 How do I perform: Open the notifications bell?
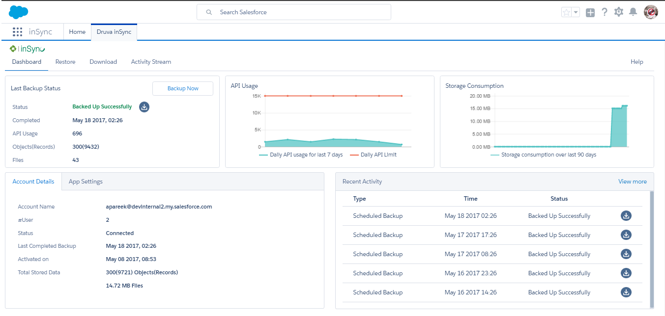[x=633, y=12]
